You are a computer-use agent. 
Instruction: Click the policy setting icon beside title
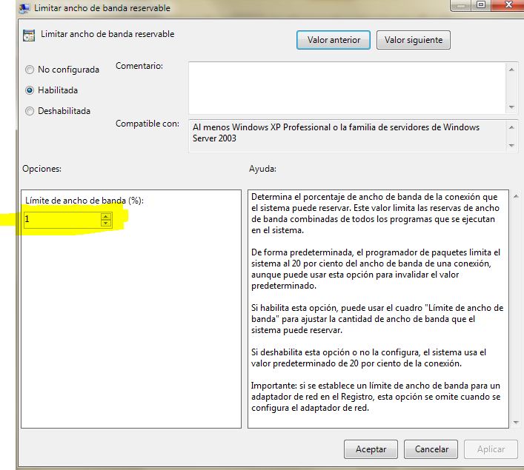29,36
